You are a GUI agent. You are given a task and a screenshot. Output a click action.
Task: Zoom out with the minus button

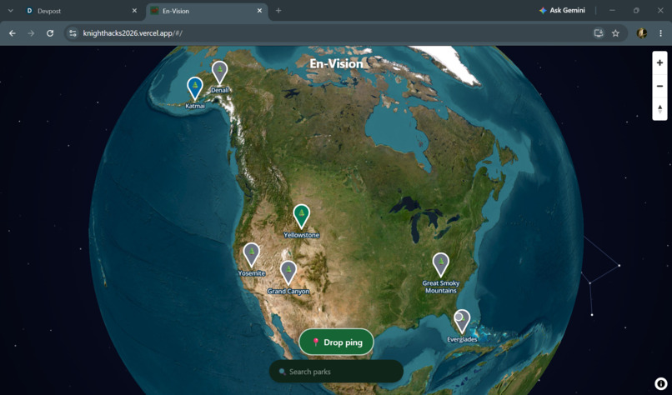coord(660,86)
